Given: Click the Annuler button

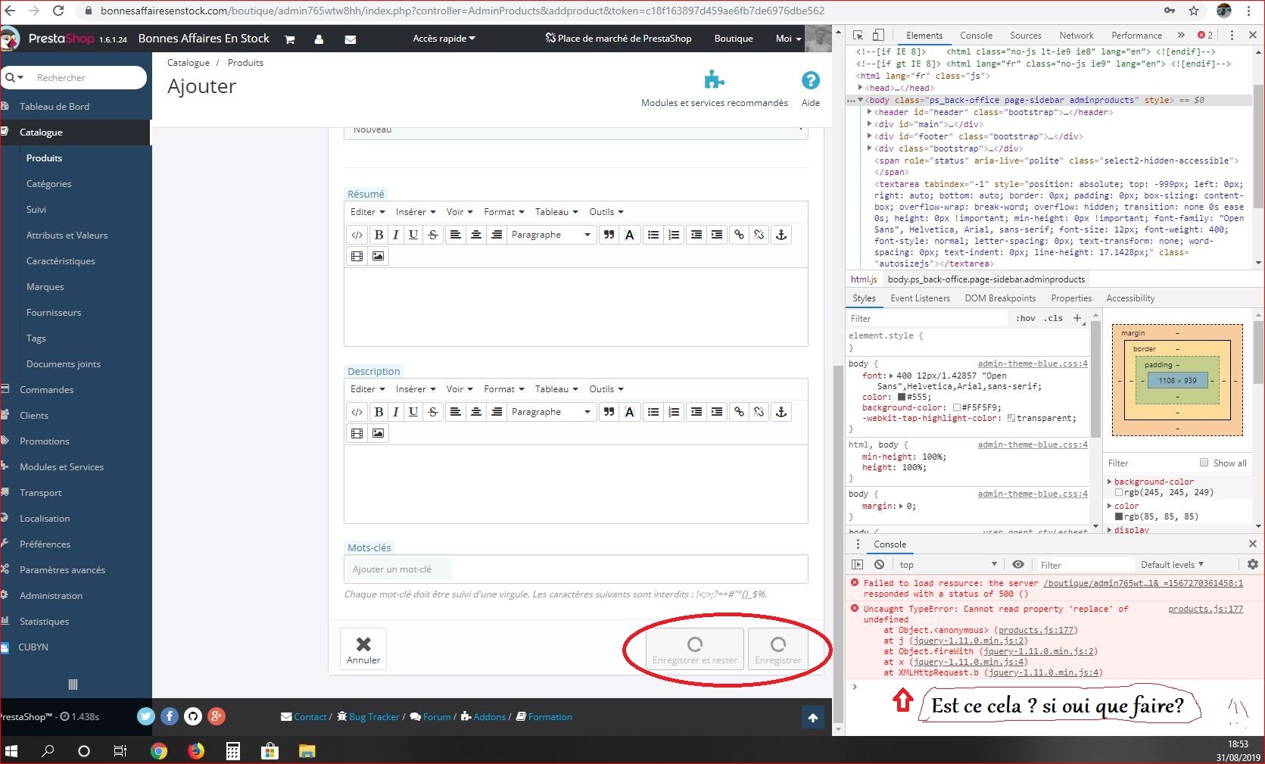Looking at the screenshot, I should (x=363, y=650).
